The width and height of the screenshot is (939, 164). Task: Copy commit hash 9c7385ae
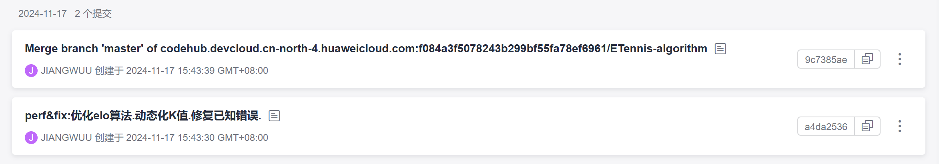point(867,59)
